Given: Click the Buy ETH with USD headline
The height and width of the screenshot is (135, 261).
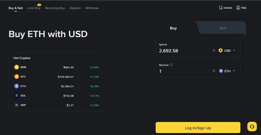Looking at the screenshot, I should coord(48,34).
